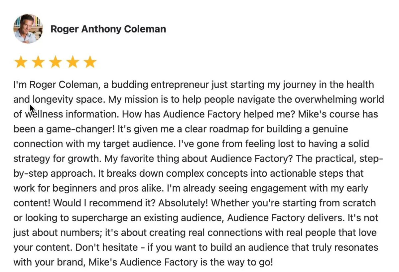Select the fourth gold rating star
The image size is (399, 272).
pyautogui.click(x=72, y=62)
